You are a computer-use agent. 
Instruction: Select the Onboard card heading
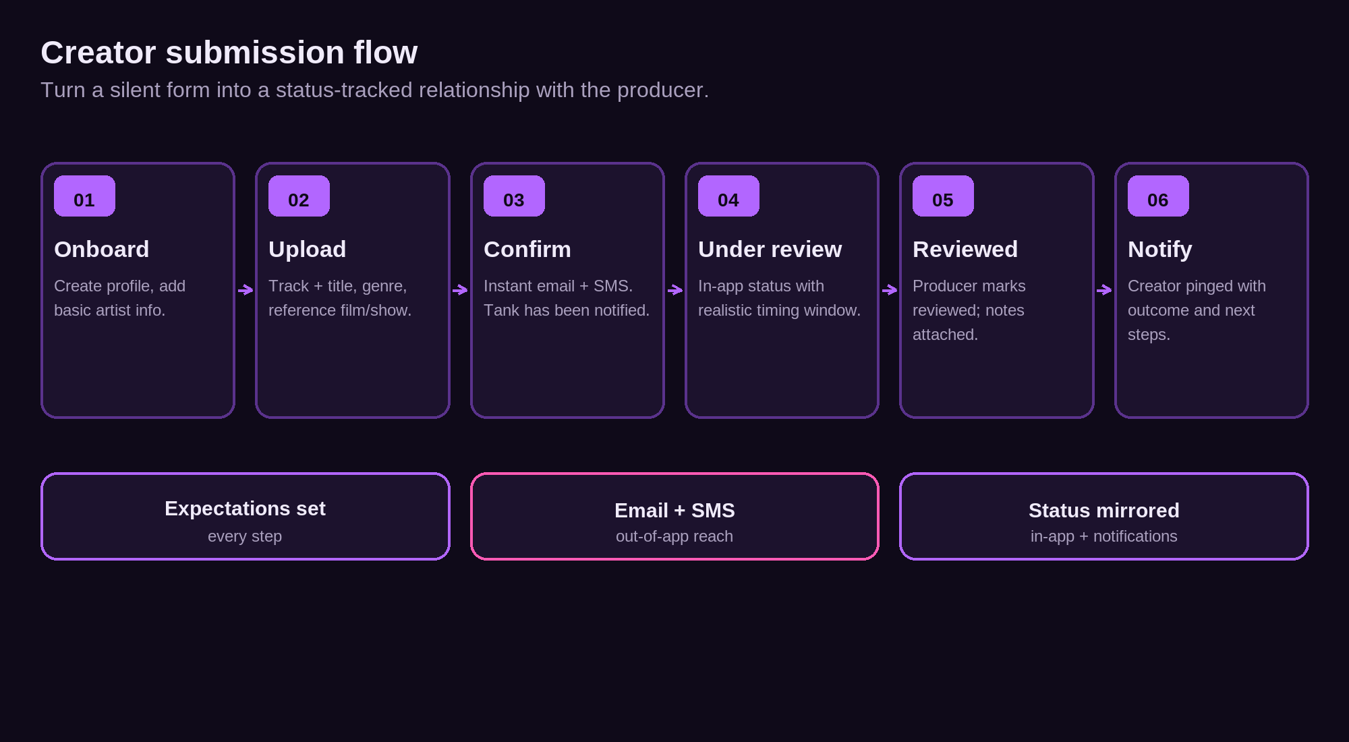click(101, 250)
